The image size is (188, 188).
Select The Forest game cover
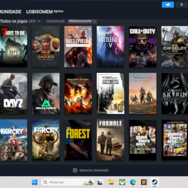78,140
